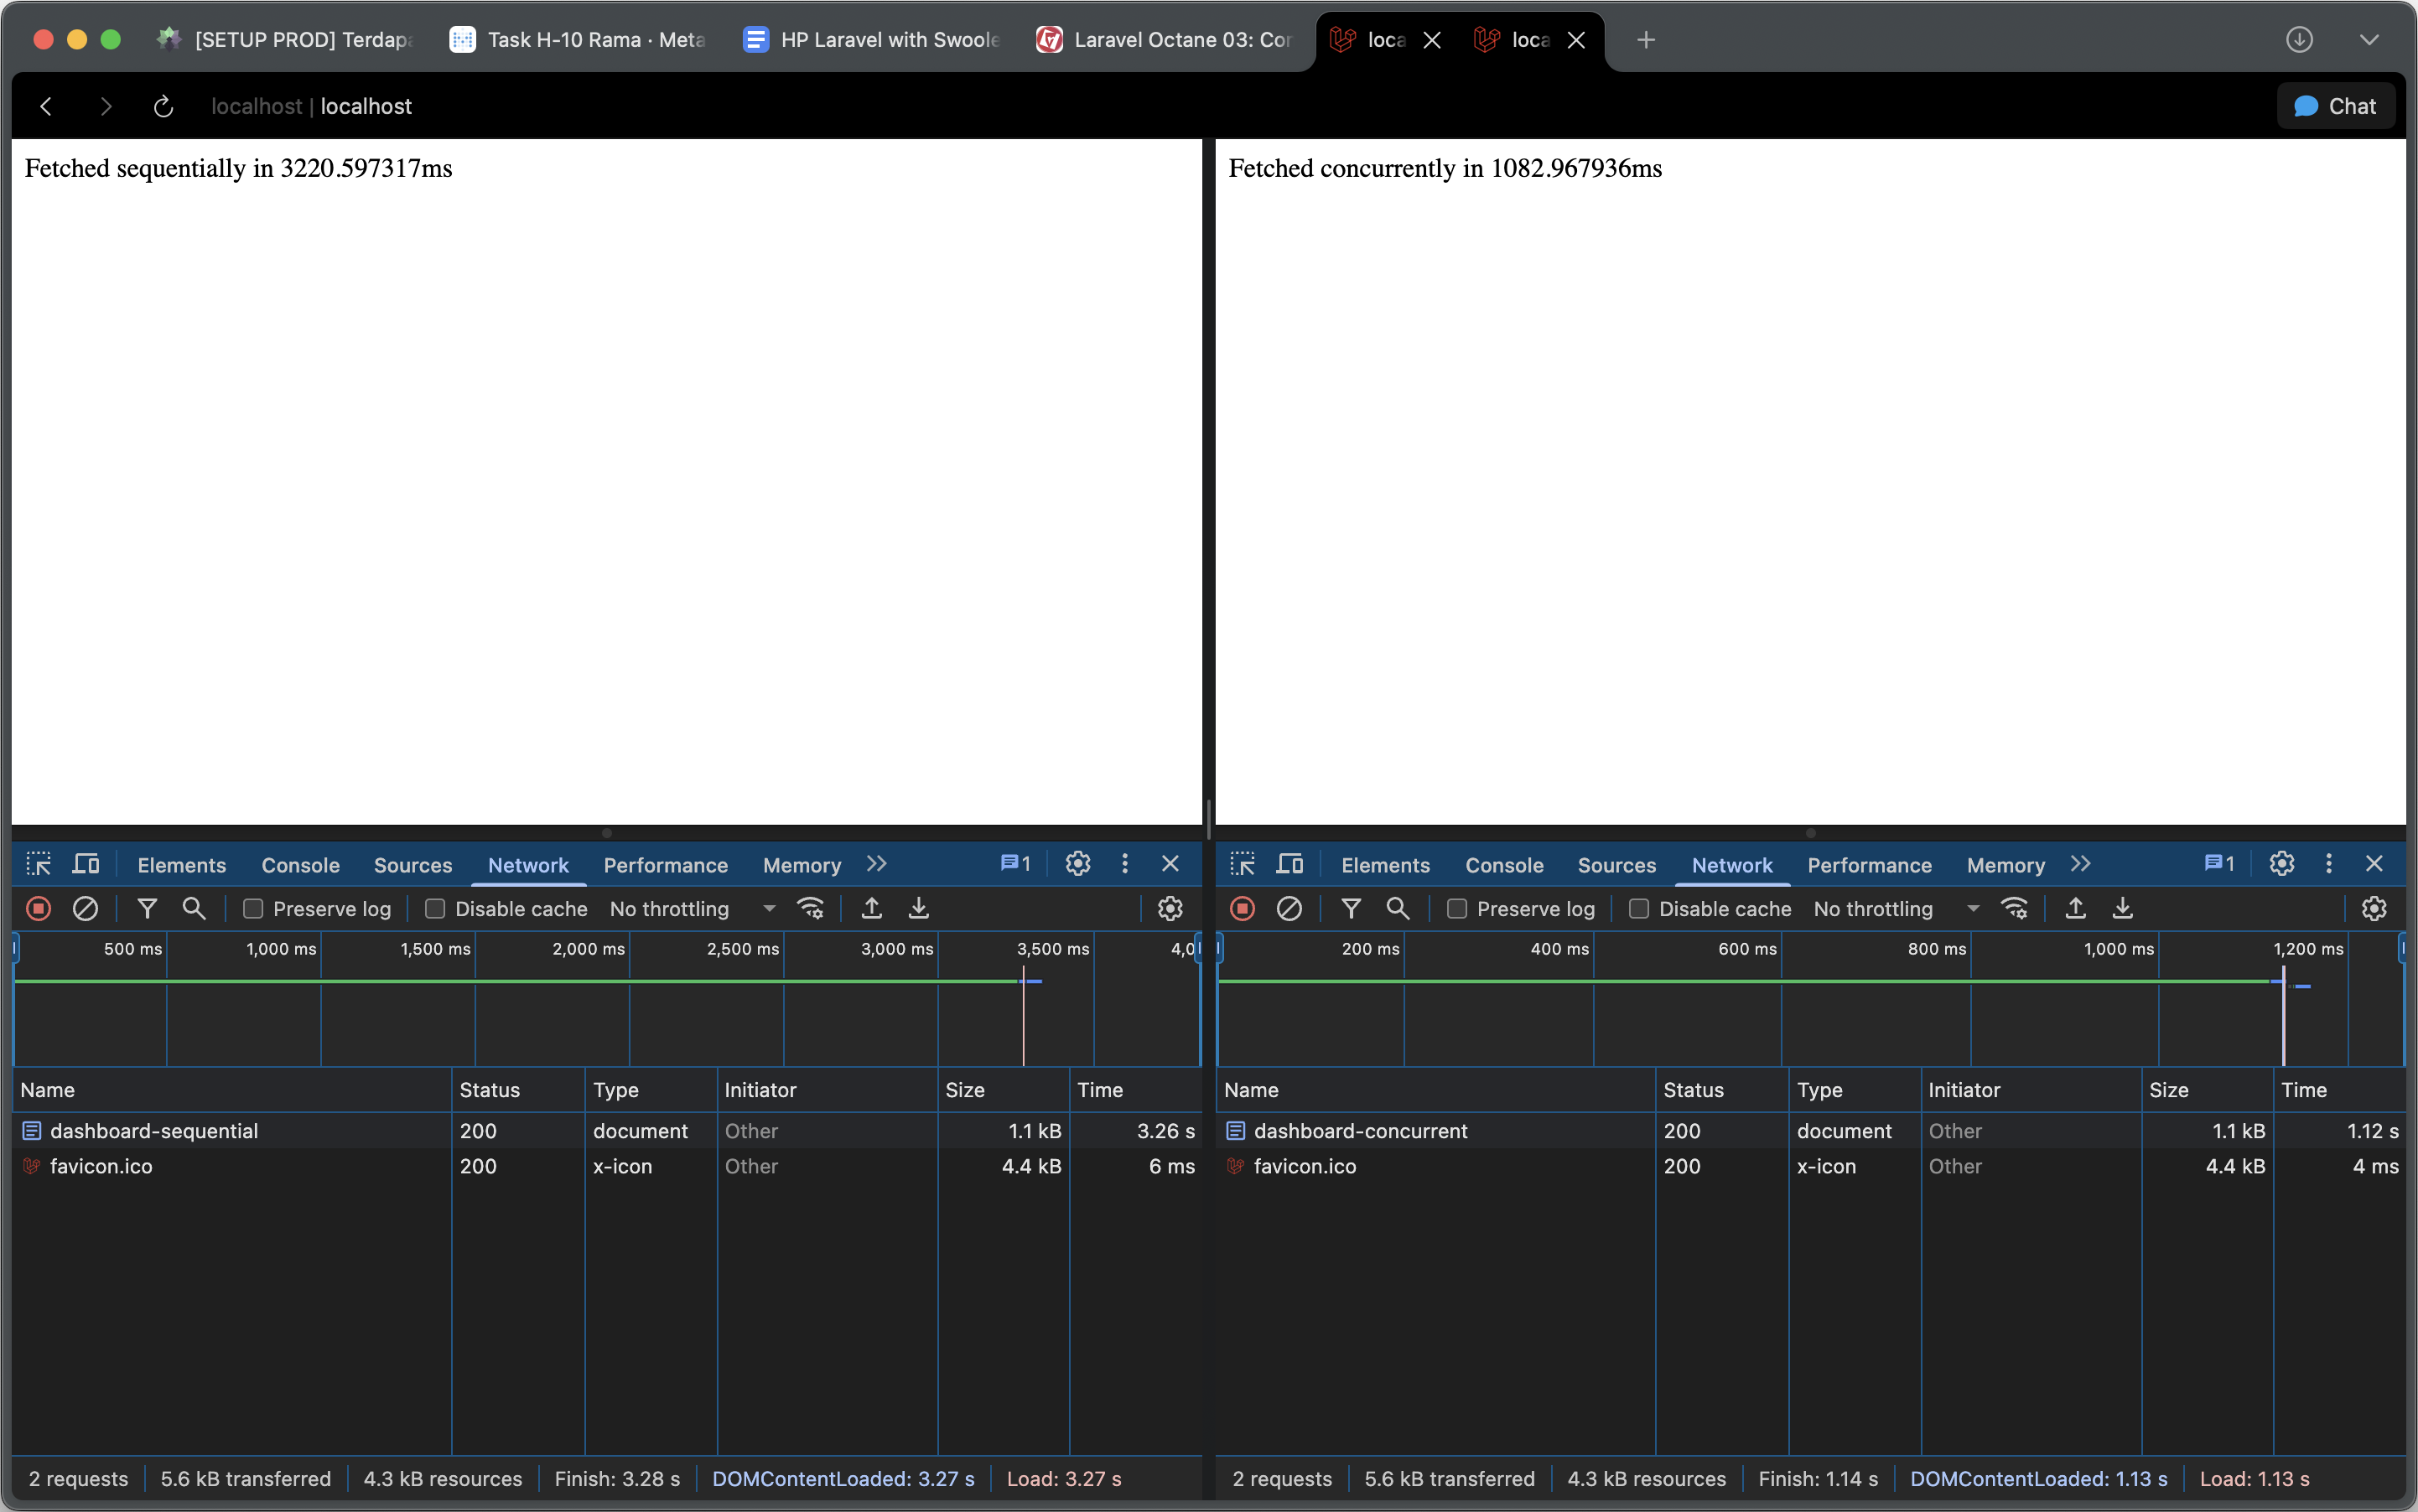The image size is (2418, 1512).
Task: Sort by Size column in right panel
Action: click(2207, 1090)
